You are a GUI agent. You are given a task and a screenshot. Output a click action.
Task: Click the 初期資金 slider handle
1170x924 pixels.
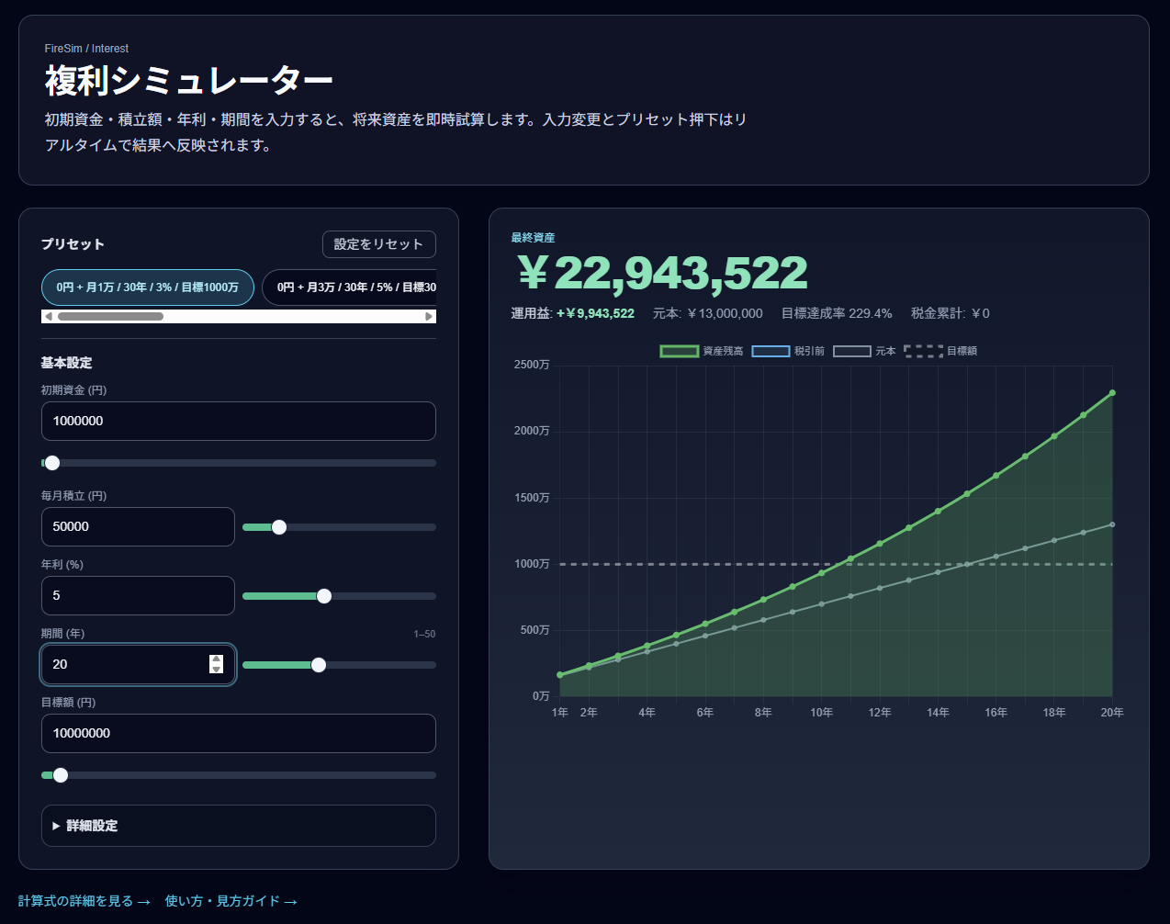[52, 463]
